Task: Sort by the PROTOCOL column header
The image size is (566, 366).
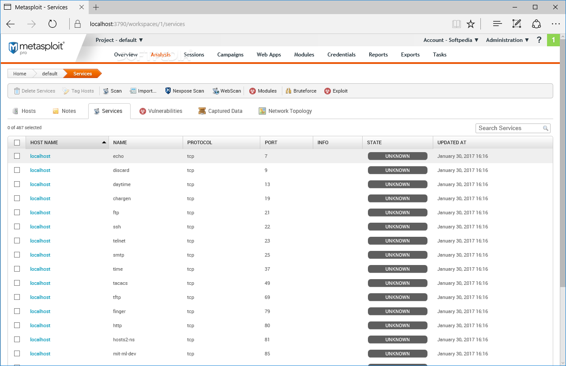Action: pyautogui.click(x=221, y=142)
